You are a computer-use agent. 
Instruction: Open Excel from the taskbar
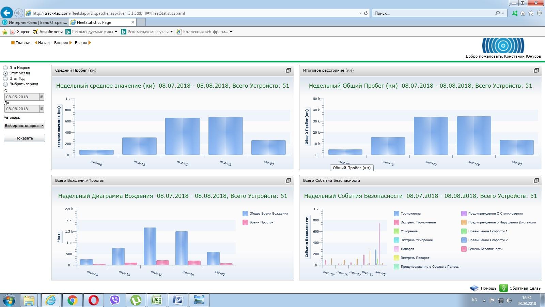(x=157, y=300)
